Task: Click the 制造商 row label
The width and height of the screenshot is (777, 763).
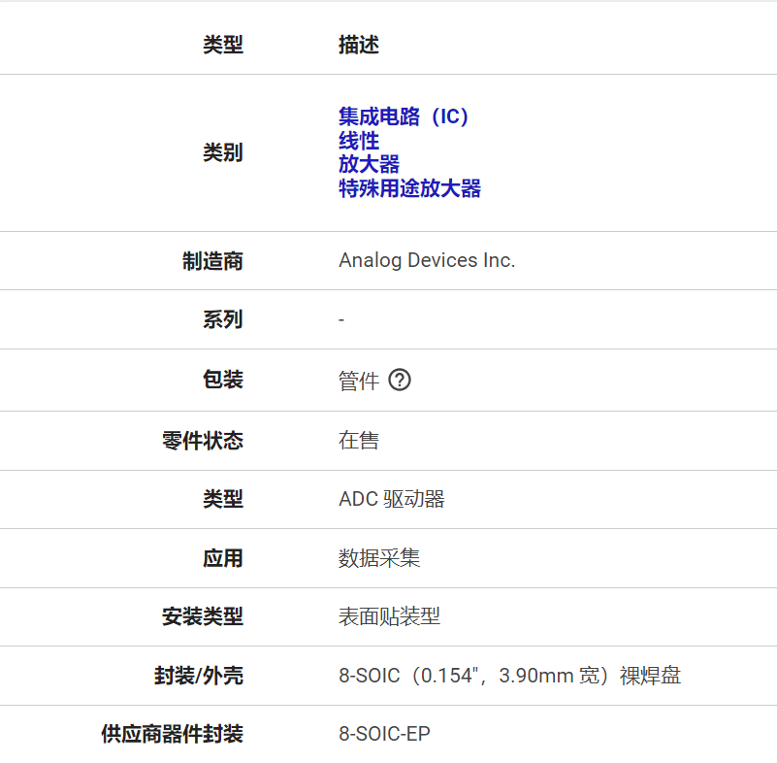Action: click(212, 261)
